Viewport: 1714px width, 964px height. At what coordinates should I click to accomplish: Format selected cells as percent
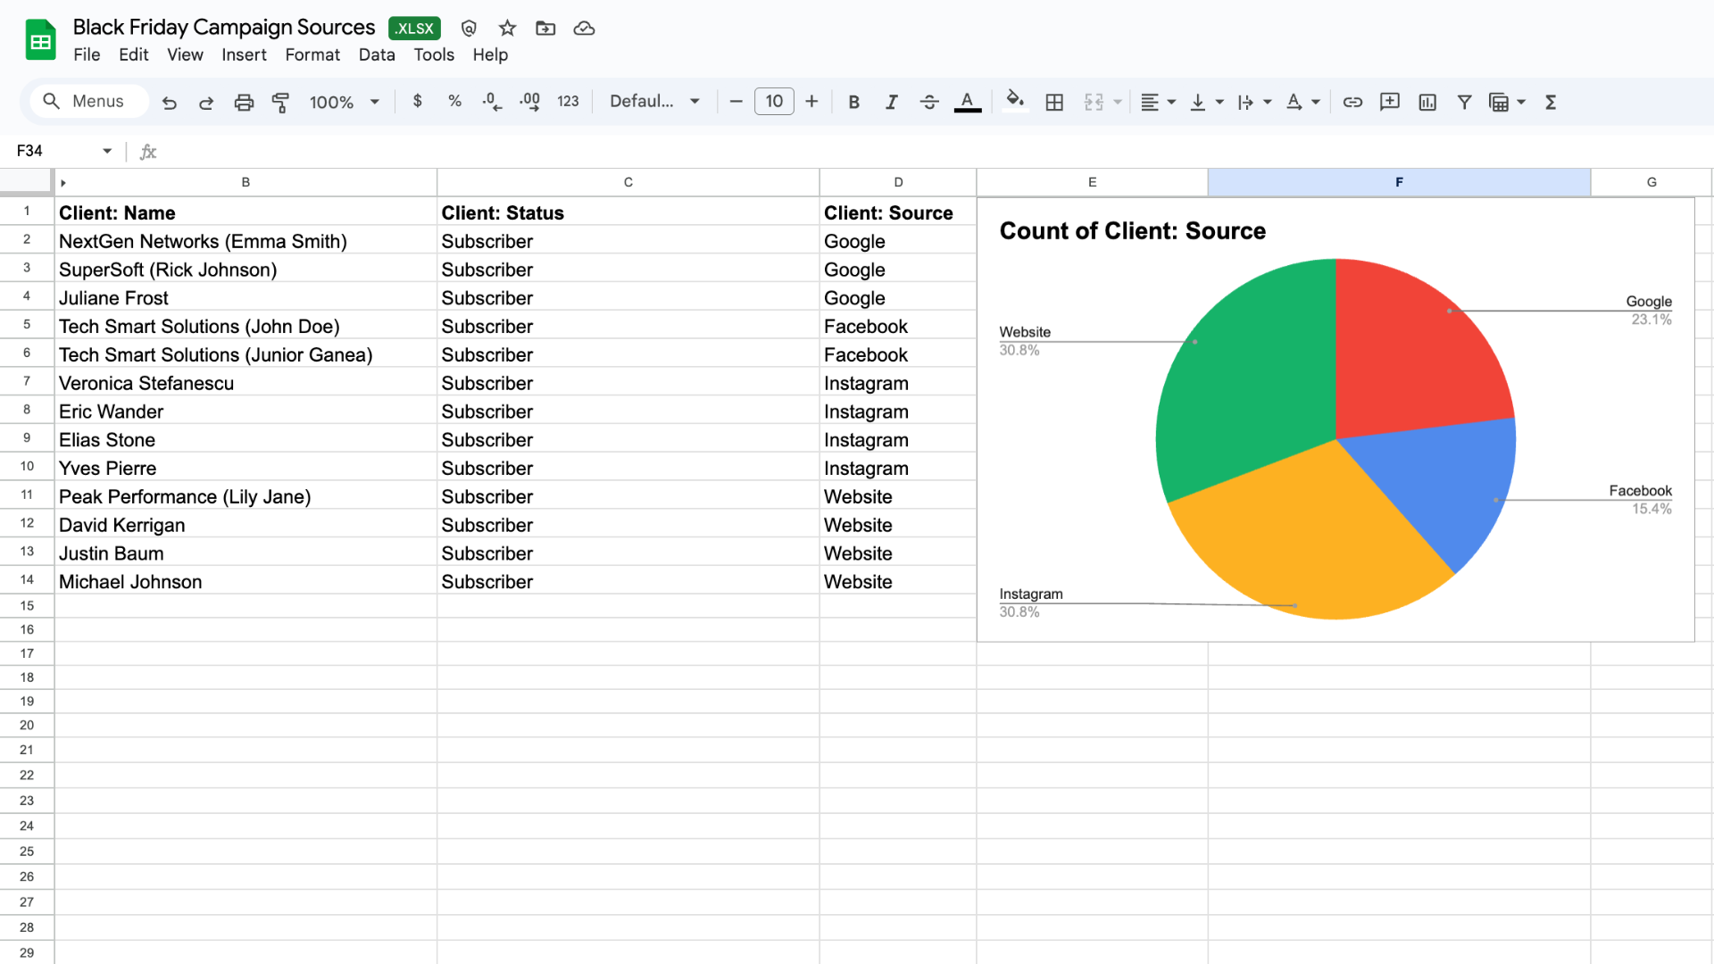(454, 102)
